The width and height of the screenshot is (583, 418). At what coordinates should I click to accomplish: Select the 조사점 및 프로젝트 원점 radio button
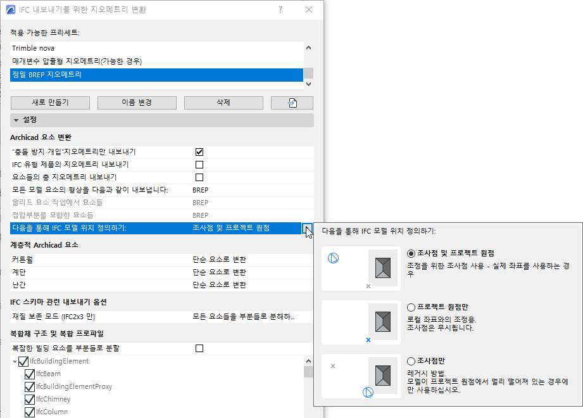(411, 253)
